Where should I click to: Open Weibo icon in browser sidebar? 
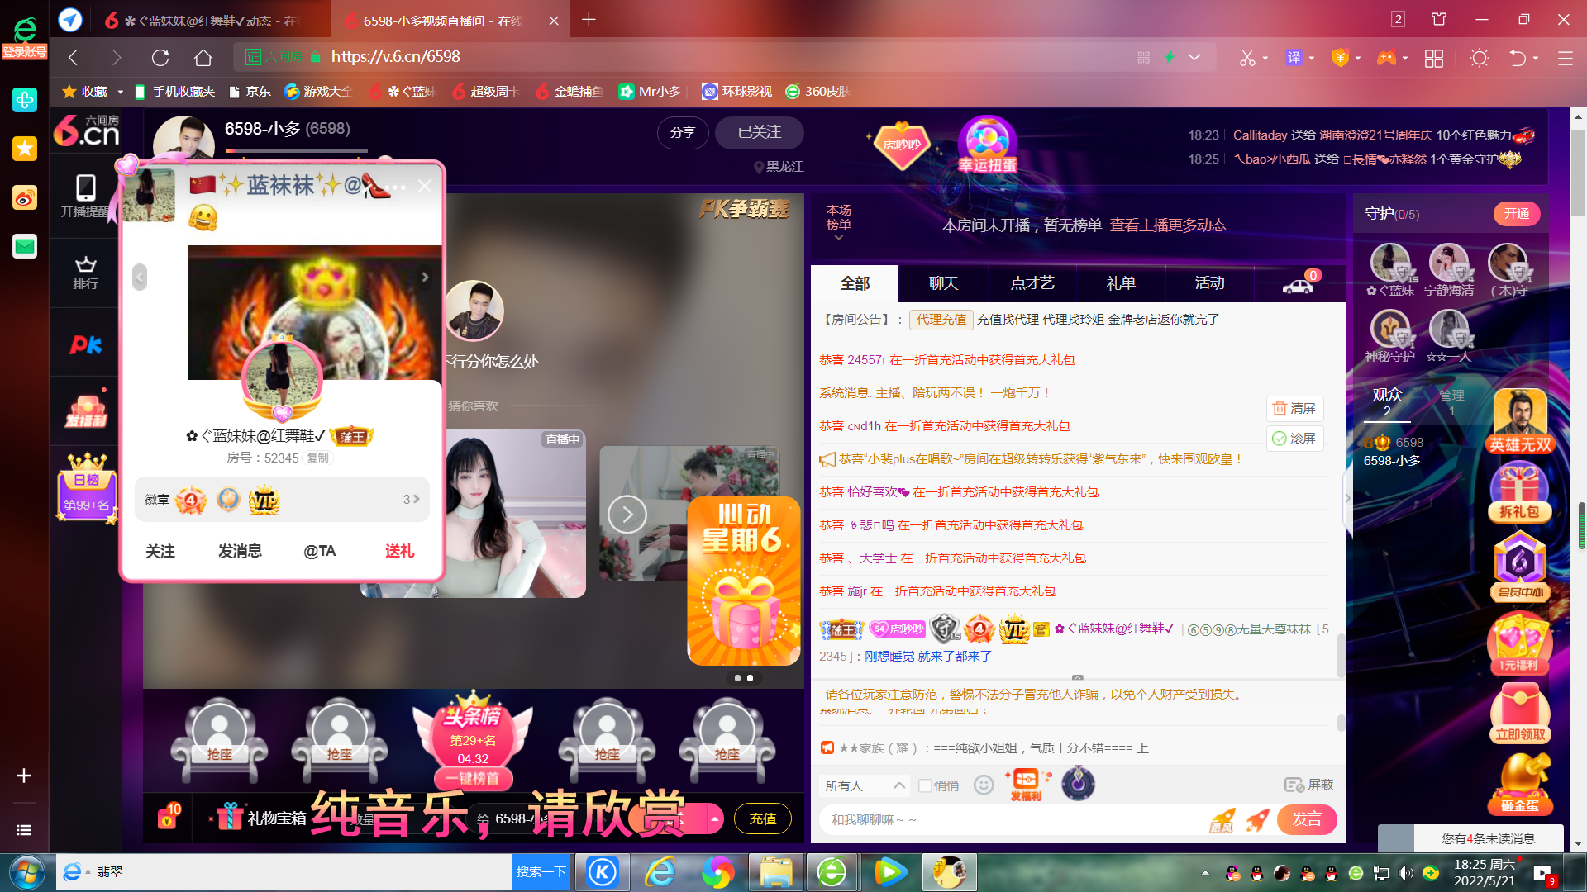tap(25, 197)
